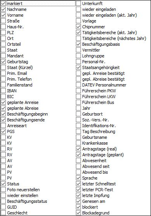Enable the Krankenkasse checkbox
Screen dimensions: 151x216
pos(78,143)
